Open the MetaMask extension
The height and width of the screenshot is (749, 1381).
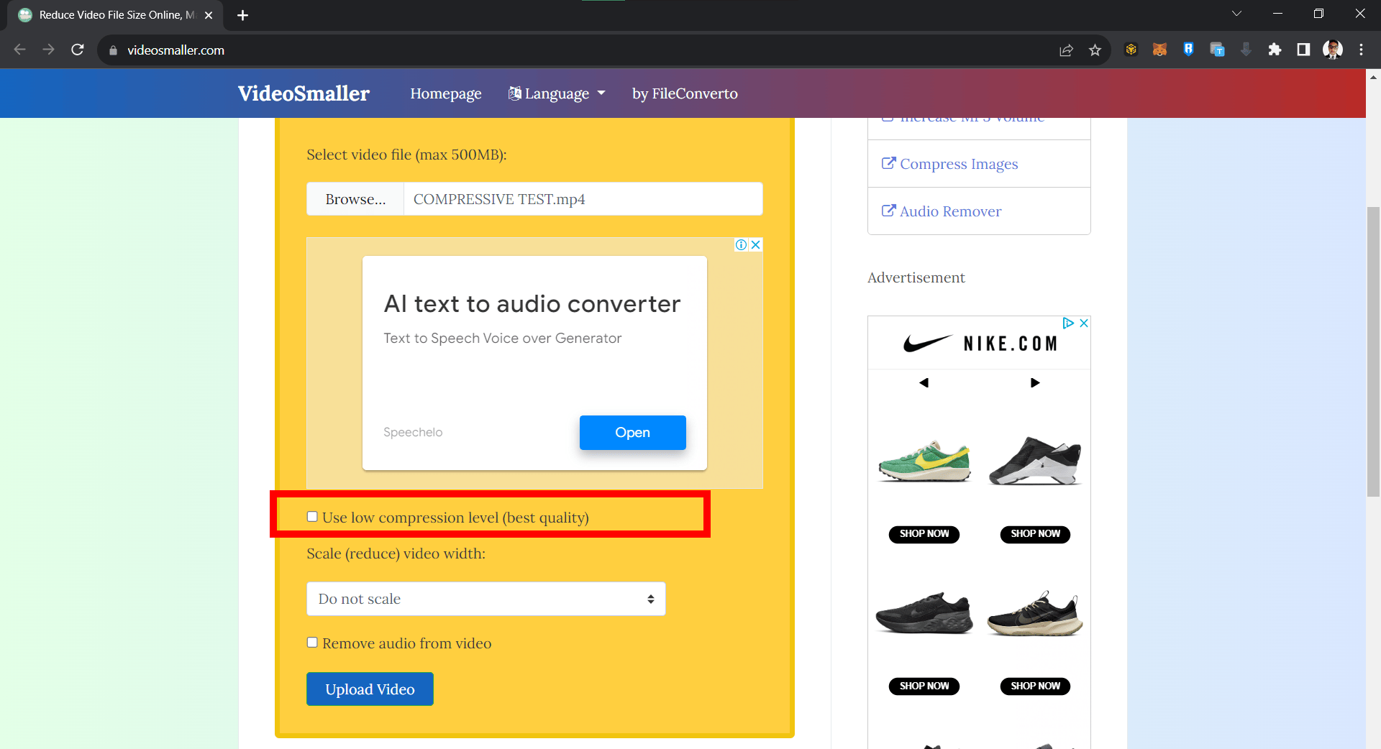1159,49
